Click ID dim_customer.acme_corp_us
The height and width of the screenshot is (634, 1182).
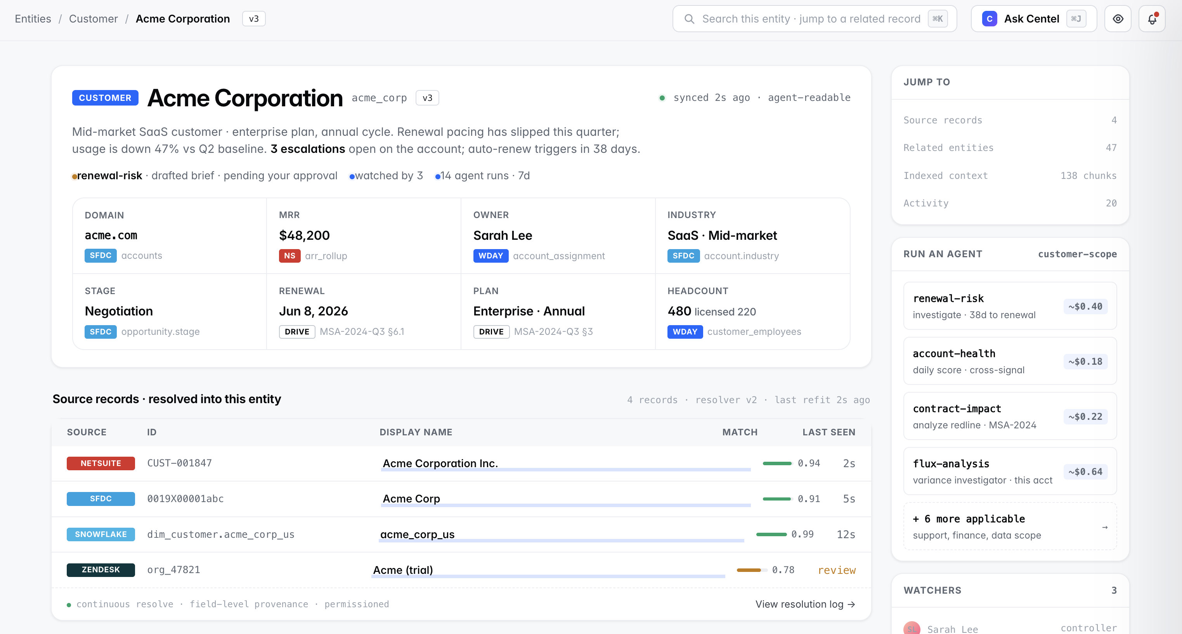coord(221,534)
